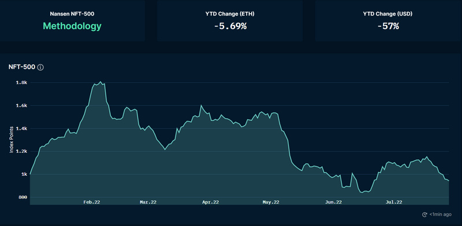Click the chart line peak near 1.8k
Viewport: 462px width, 226px height.
coord(100,82)
